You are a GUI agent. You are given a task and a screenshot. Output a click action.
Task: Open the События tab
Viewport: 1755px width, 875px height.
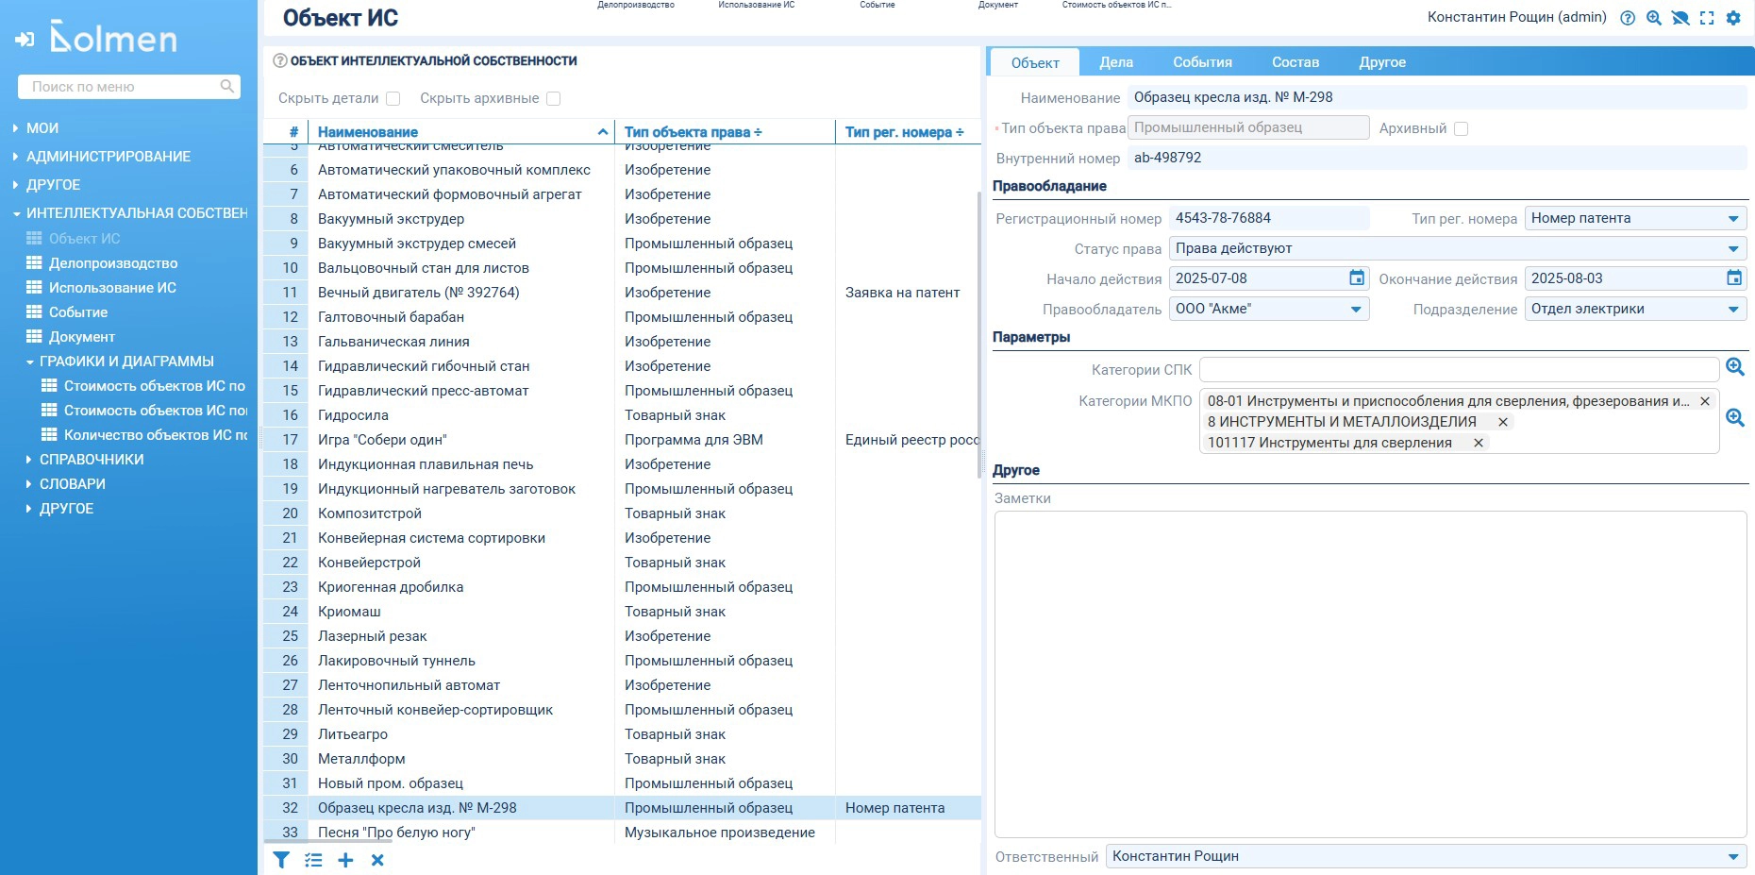click(x=1202, y=62)
